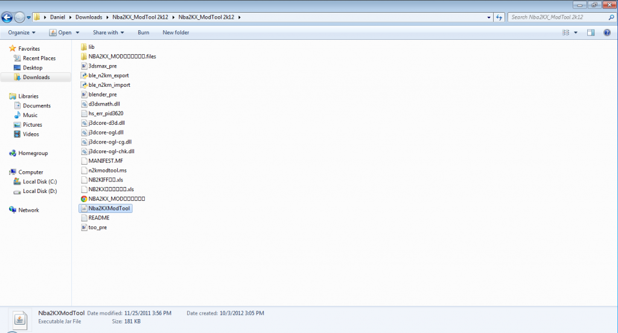The image size is (618, 333).
Task: Click the Open toolbar button
Action: [x=62, y=33]
